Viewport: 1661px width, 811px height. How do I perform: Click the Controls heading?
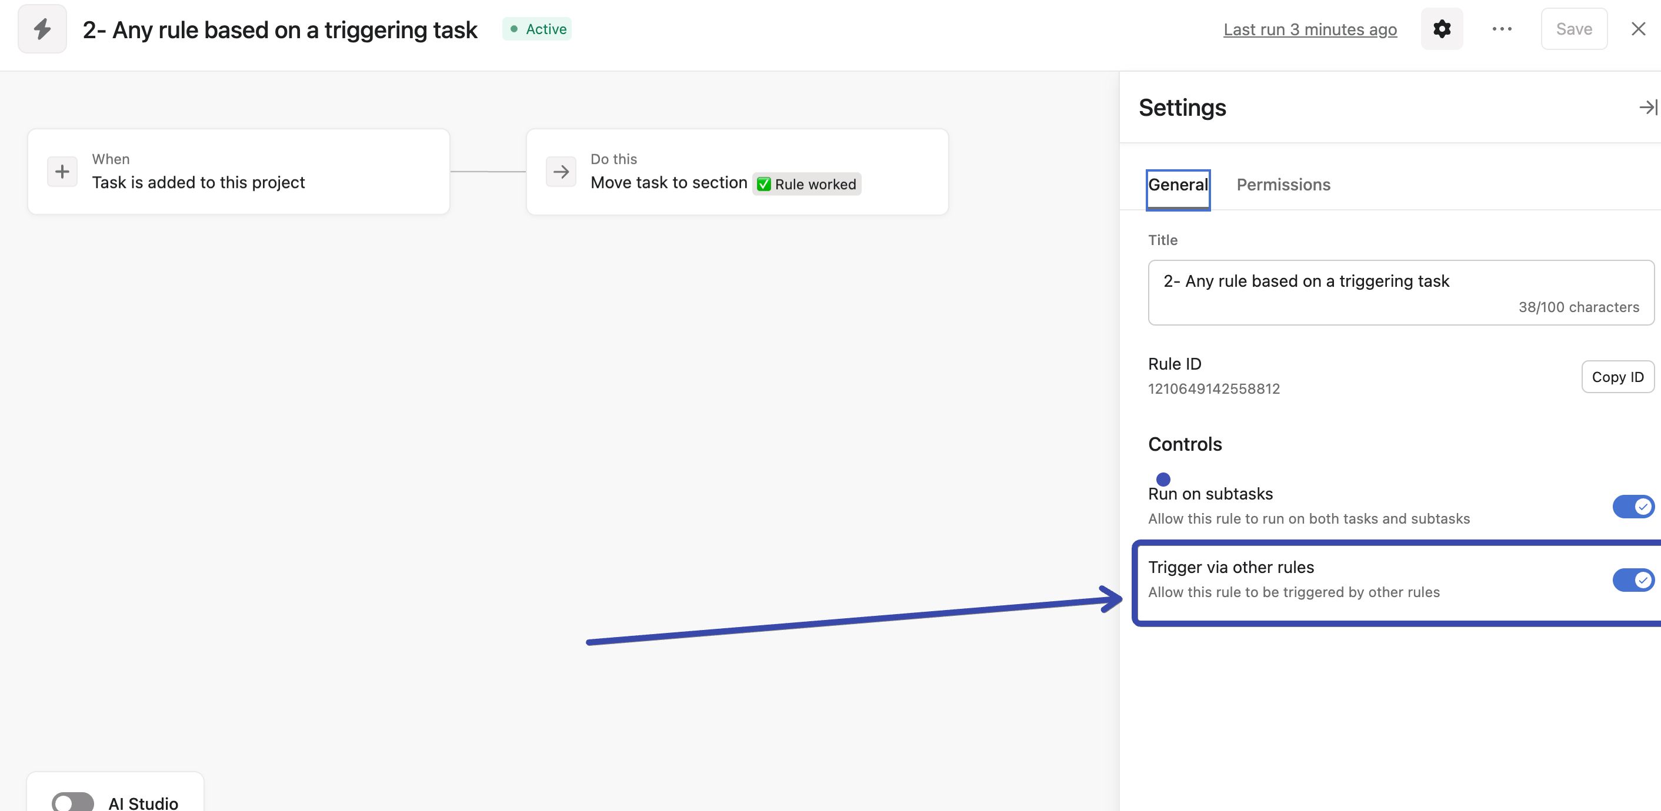[x=1185, y=444]
